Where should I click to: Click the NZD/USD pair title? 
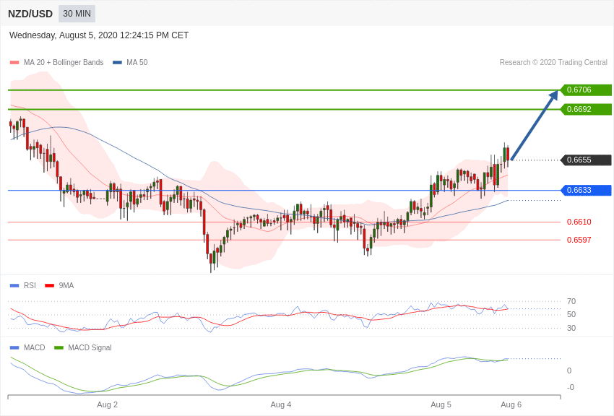[30, 14]
